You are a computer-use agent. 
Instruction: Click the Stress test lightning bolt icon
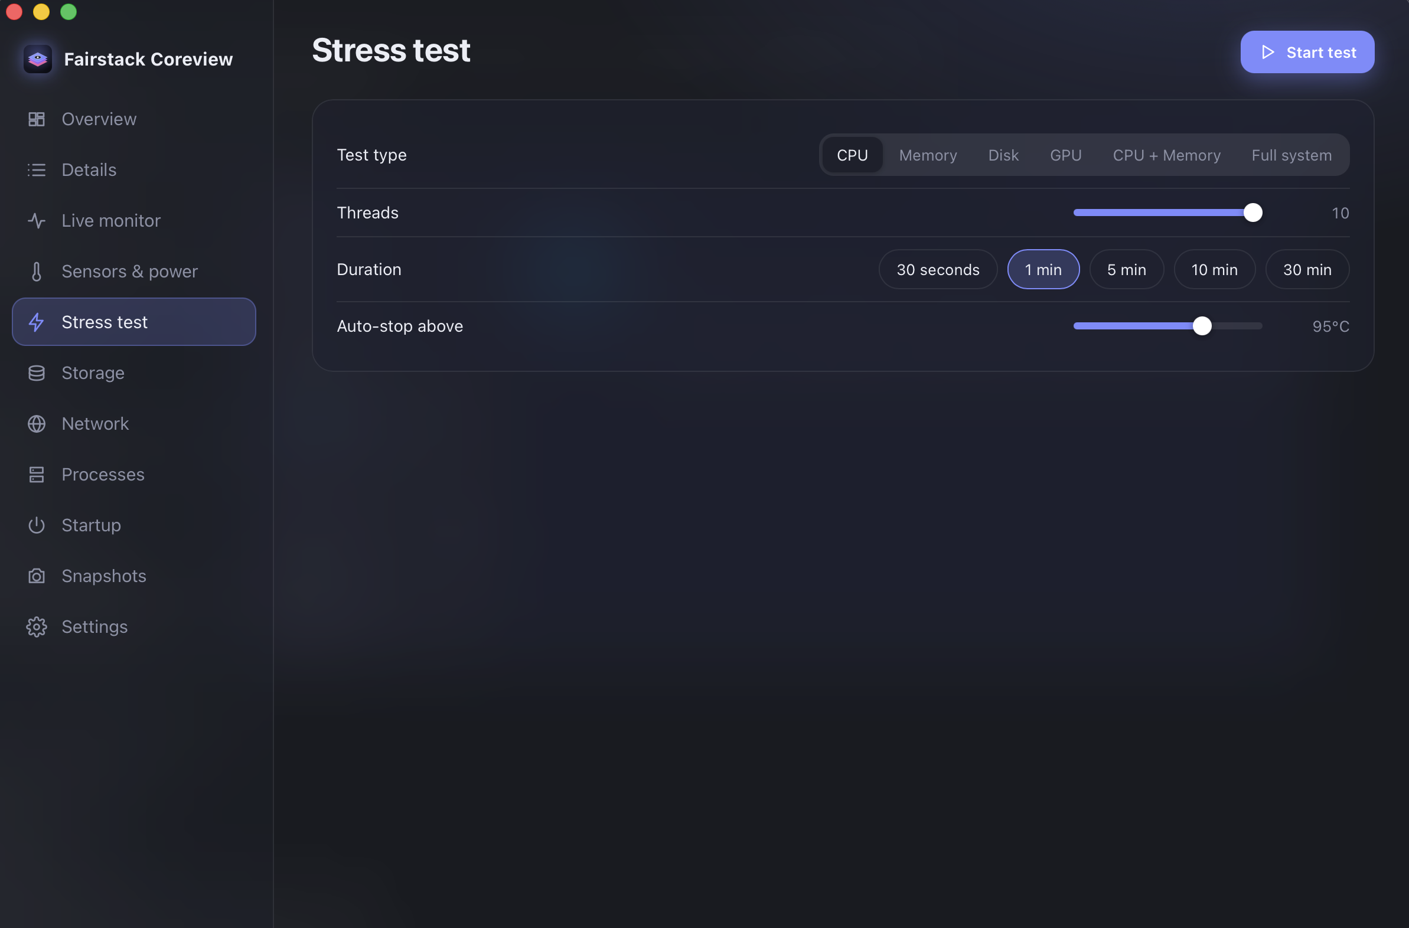[37, 322]
